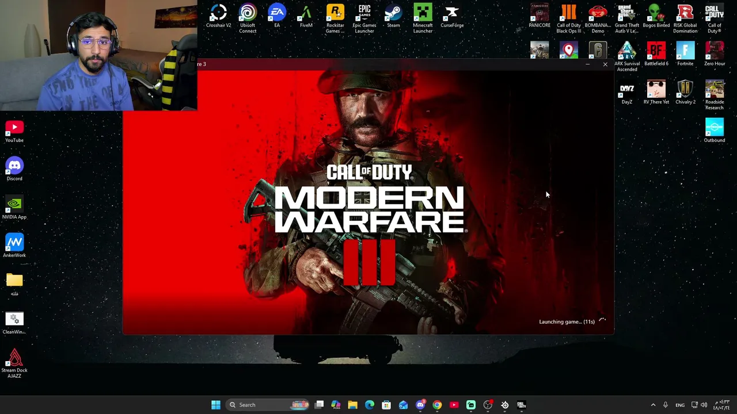Switch to Discord in the taskbar
The image size is (737, 414).
click(420, 405)
